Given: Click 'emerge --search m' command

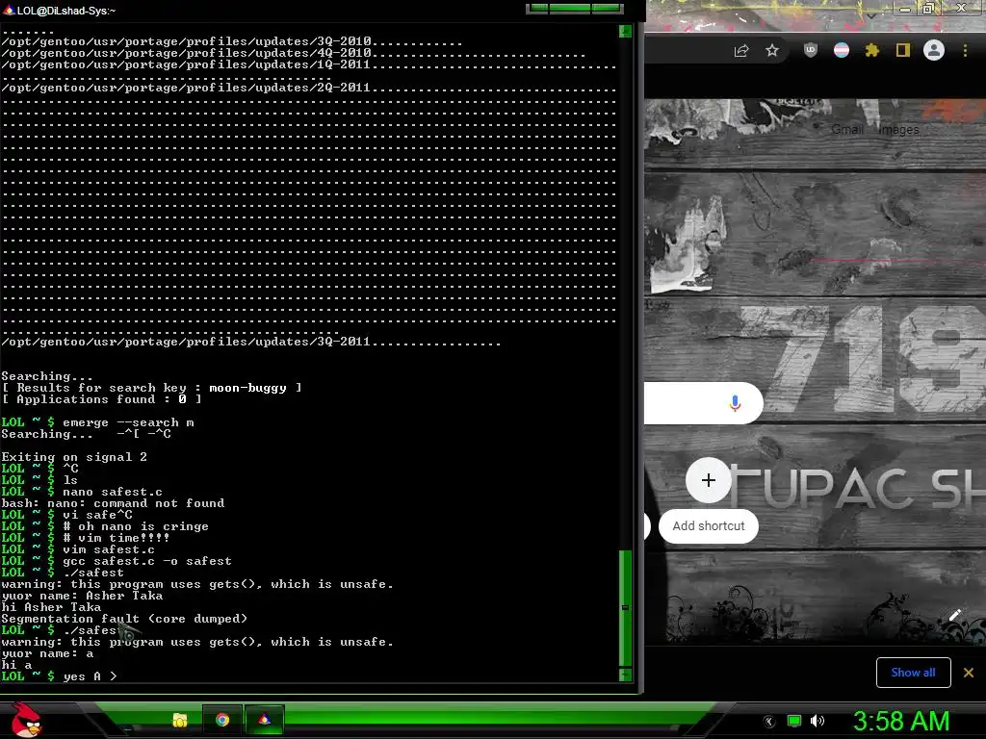Looking at the screenshot, I should 128,422.
